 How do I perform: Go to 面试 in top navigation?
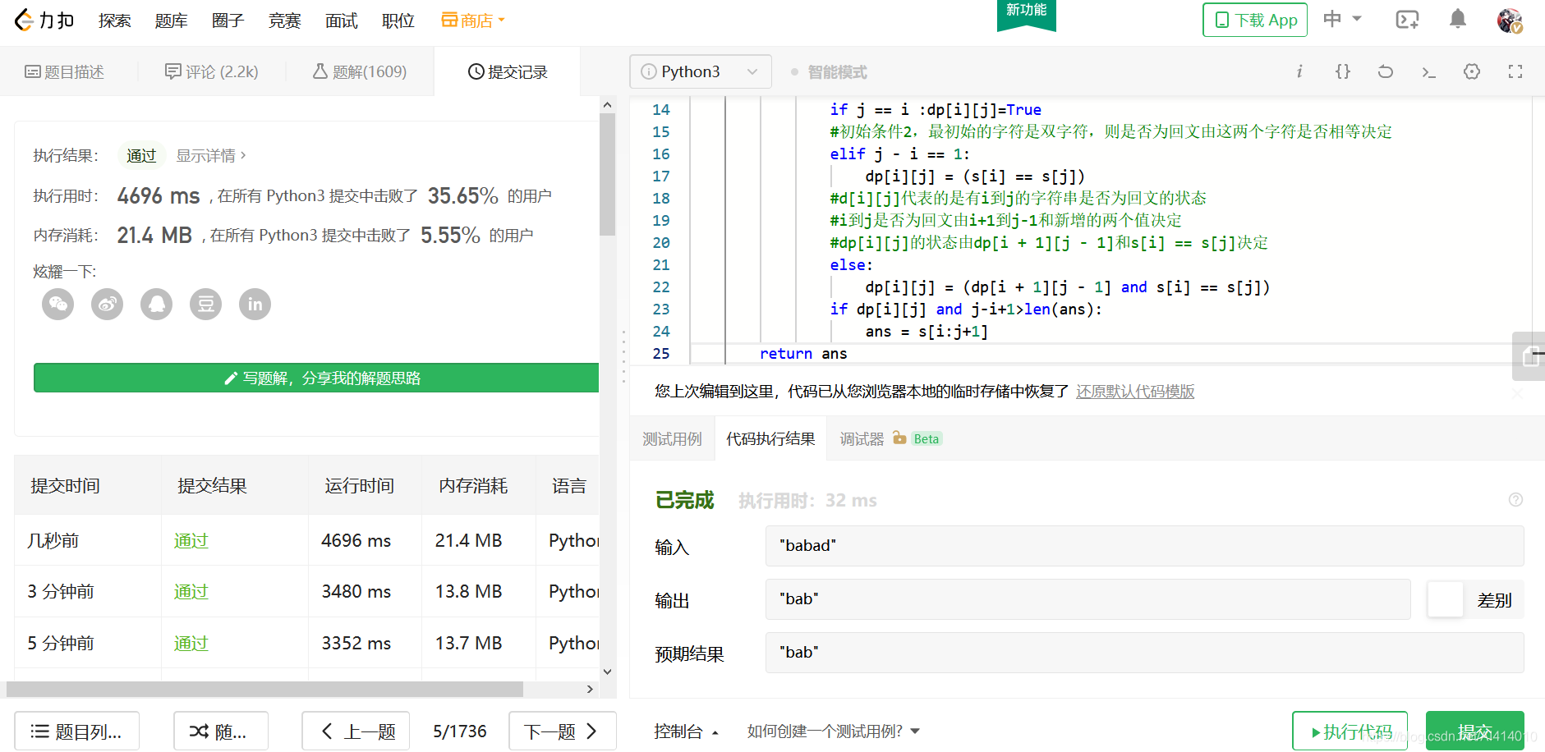[342, 21]
